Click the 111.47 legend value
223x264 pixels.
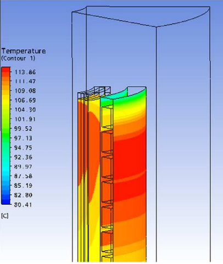point(25,81)
